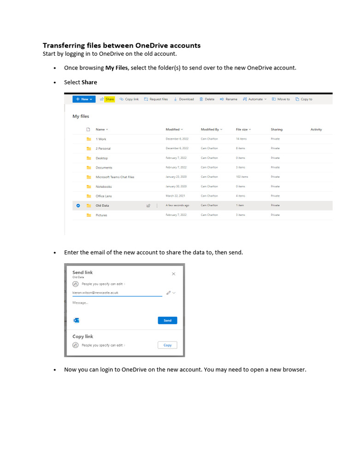354x472 pixels.
Task: Open the 2 Personal folder
Action: coord(103,148)
